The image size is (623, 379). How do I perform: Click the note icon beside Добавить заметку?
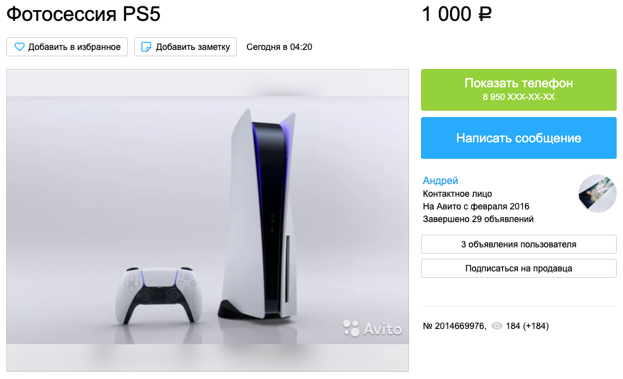click(x=146, y=47)
